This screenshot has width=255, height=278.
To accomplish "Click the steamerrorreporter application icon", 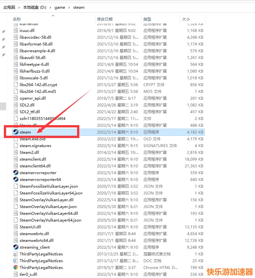I will coord(16,173).
